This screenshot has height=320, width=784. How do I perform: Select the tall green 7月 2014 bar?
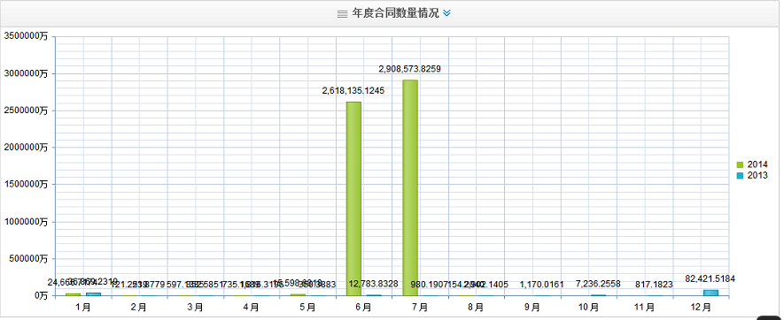(410, 187)
